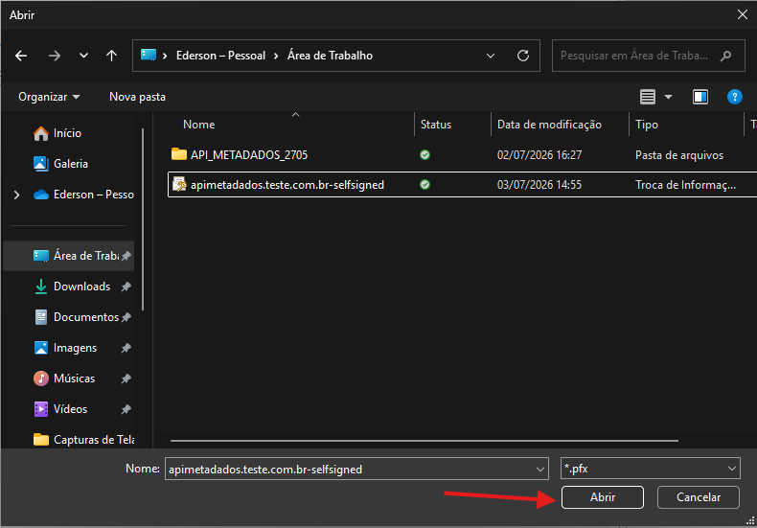Sort by Nome column header

[199, 125]
